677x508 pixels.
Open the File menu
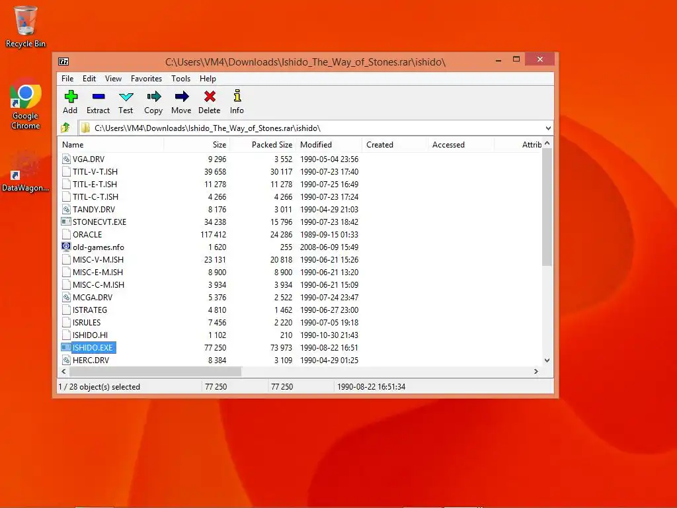pyautogui.click(x=67, y=79)
